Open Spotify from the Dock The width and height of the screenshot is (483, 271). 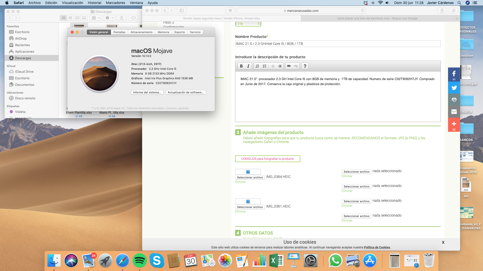tap(140, 261)
